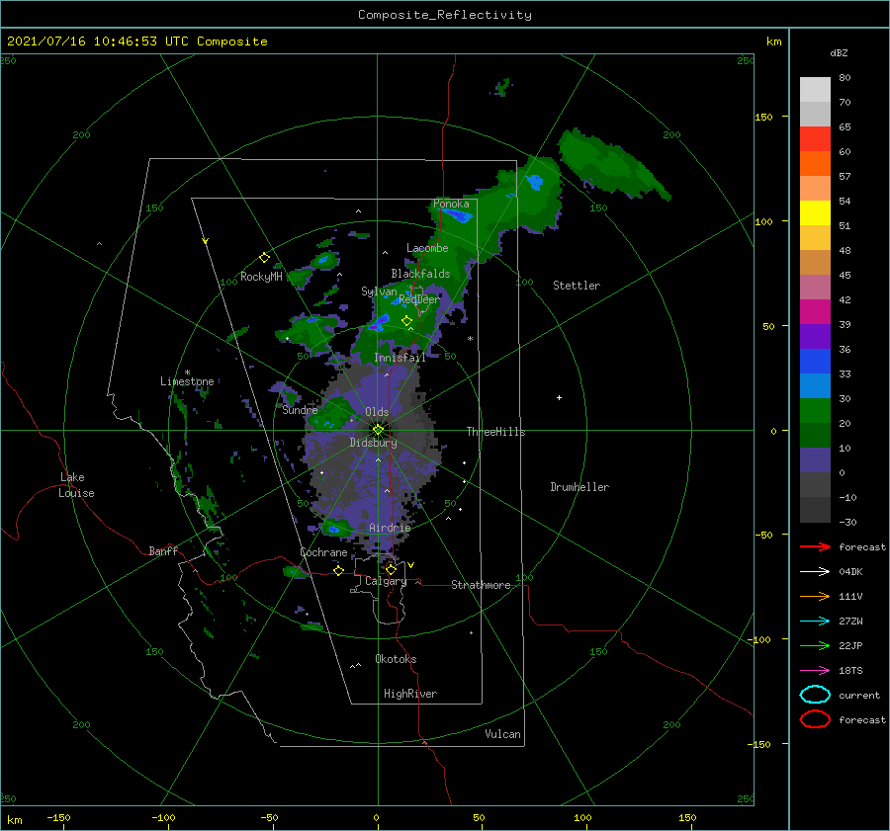Click the cyan 27ZW arrow icon
The height and width of the screenshot is (831, 890).
pos(815,622)
